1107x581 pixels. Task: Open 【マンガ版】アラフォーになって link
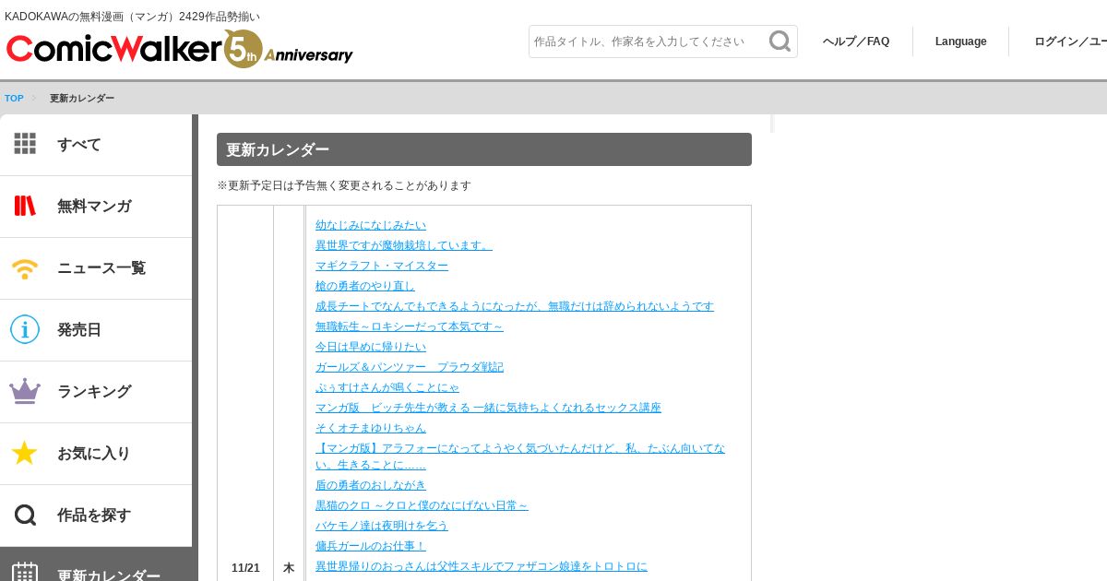[520, 456]
